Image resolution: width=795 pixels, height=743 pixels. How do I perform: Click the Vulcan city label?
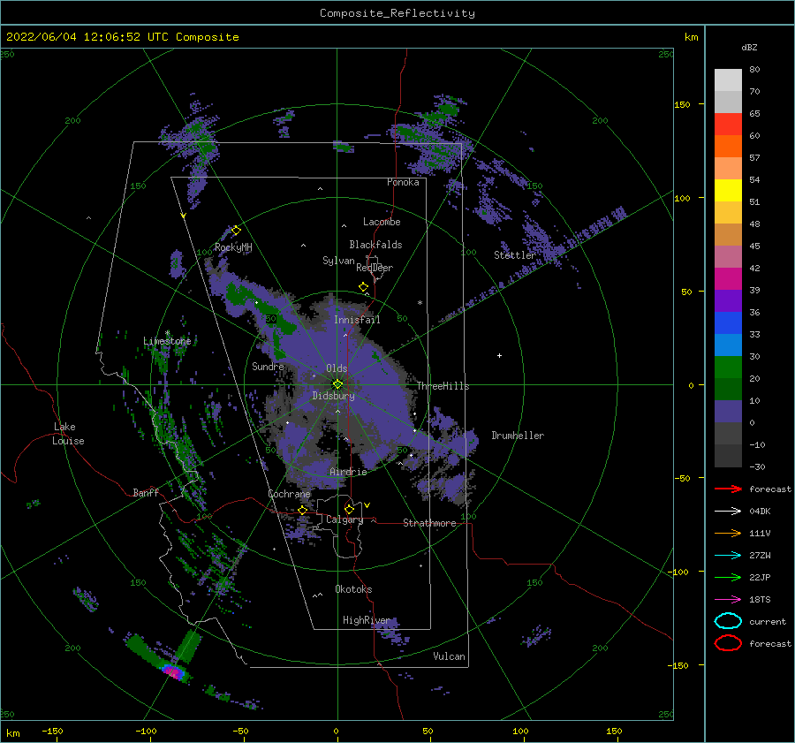449,656
